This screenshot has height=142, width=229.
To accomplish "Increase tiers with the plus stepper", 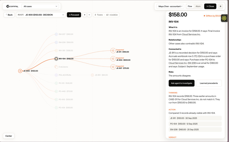I will (85, 15).
